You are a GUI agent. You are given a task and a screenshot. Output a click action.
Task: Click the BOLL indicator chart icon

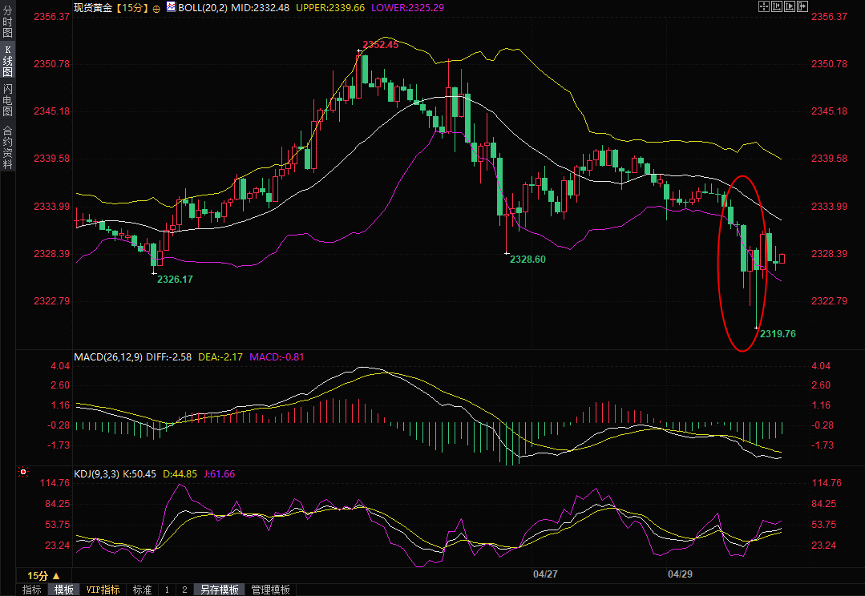[171, 7]
